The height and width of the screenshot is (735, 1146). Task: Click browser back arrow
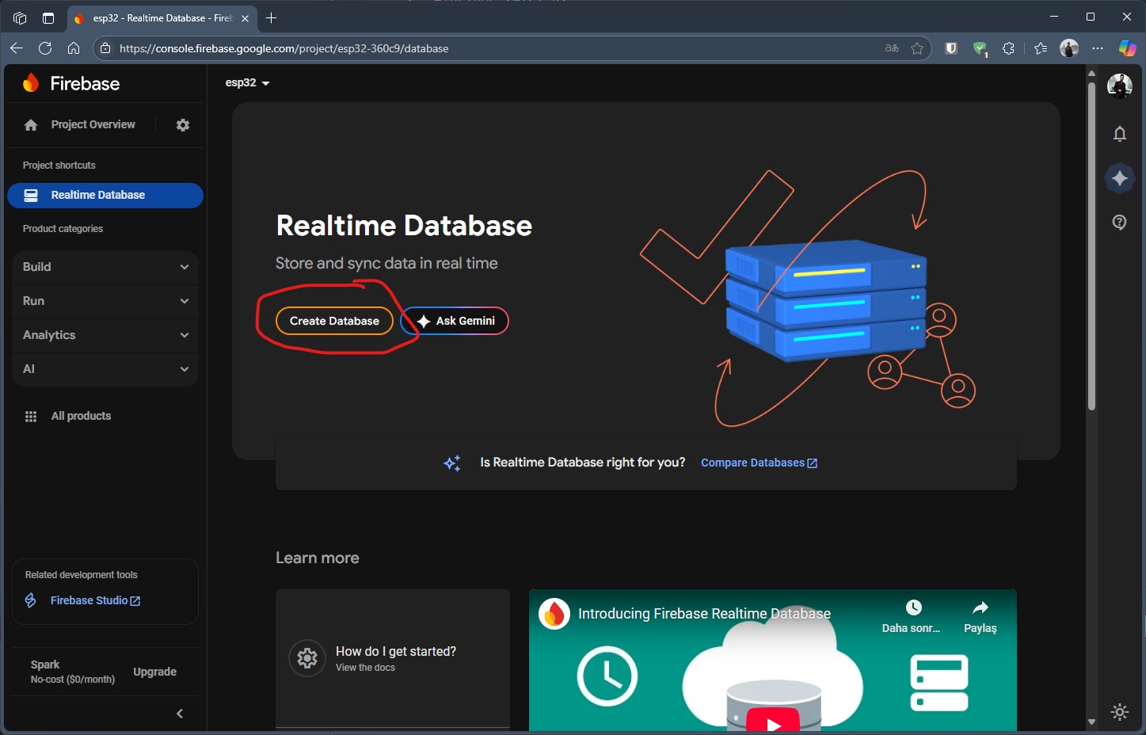(x=17, y=48)
